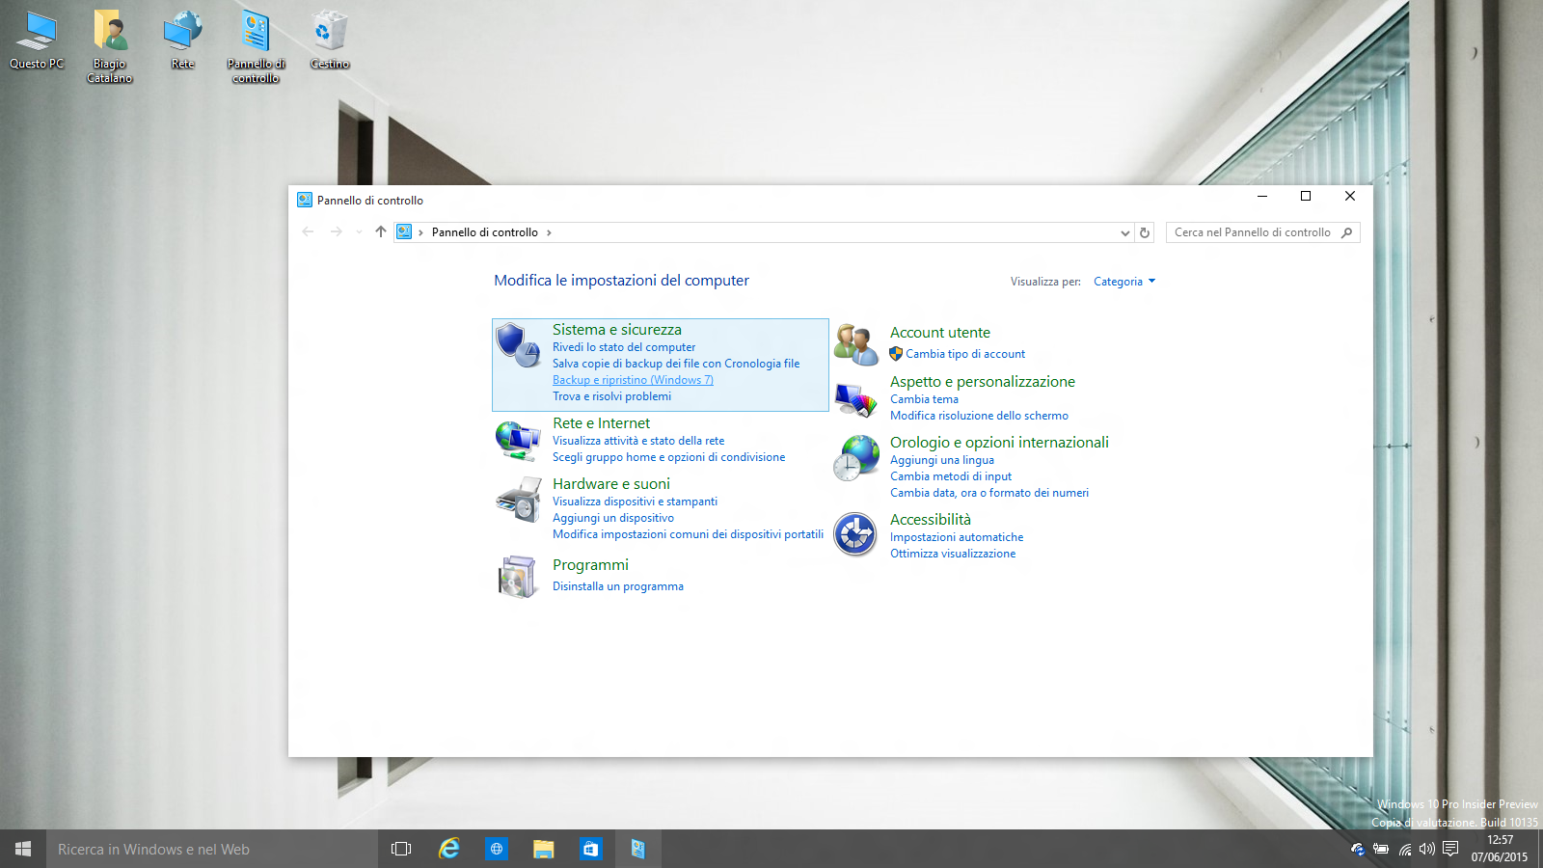The image size is (1543, 868).
Task: Click Cambia tipo di account
Action: pyautogui.click(x=965, y=354)
